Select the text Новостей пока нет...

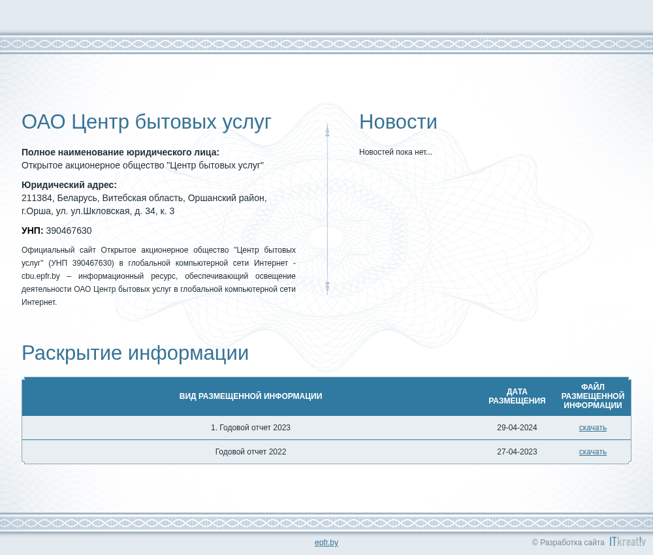[396, 152]
